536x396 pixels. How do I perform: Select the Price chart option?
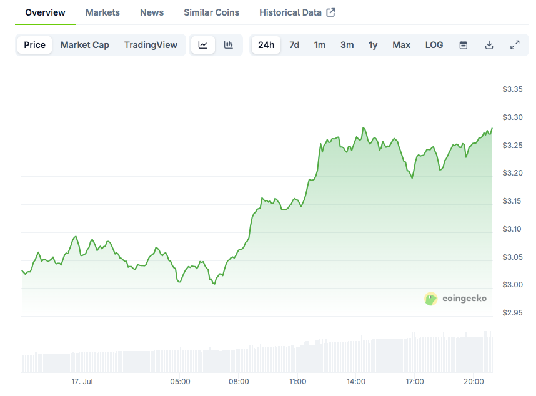point(34,45)
